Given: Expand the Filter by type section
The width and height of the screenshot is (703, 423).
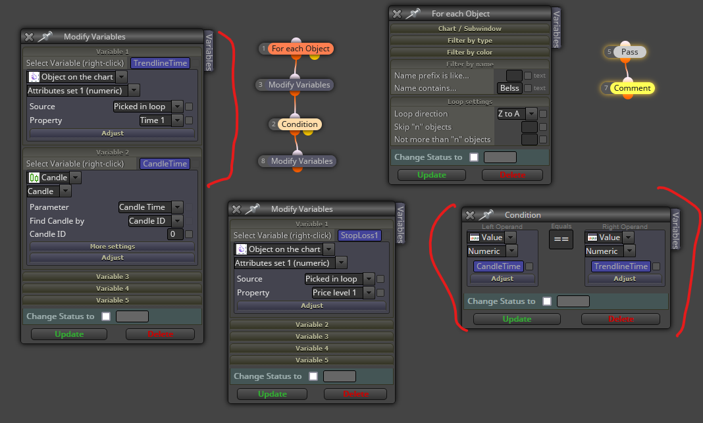Looking at the screenshot, I should coord(470,40).
